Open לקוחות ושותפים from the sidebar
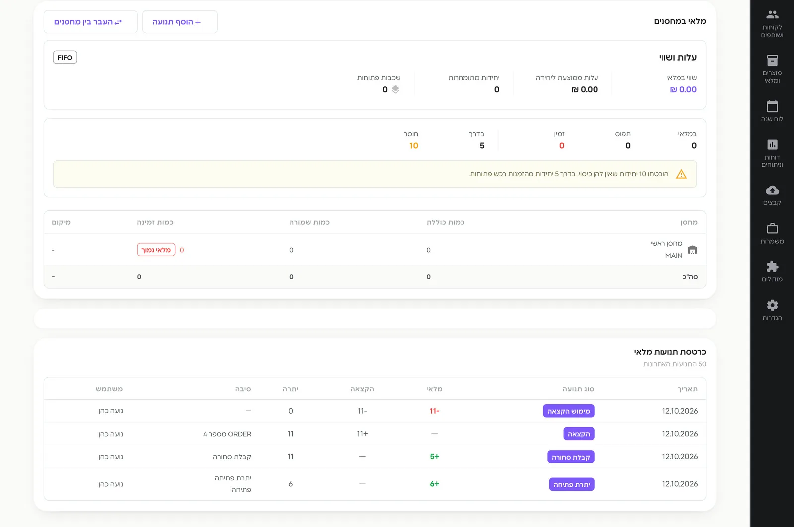 tap(772, 23)
